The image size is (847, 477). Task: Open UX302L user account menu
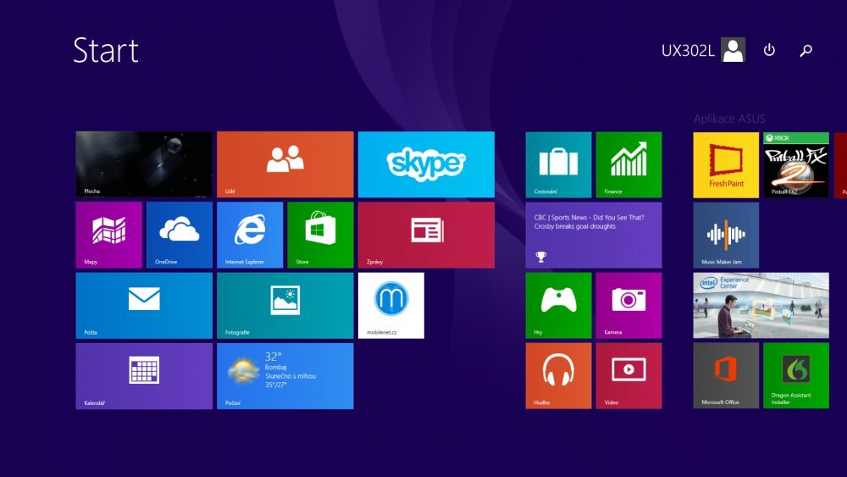[703, 50]
